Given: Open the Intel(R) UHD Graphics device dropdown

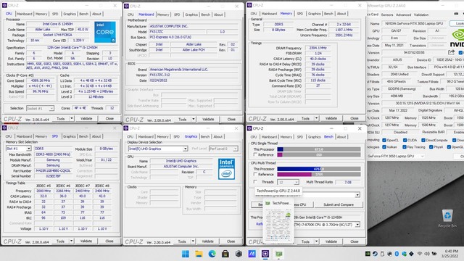Looking at the screenshot, I should pyautogui.click(x=158, y=149).
